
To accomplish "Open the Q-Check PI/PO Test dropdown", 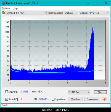I will tap(94, 13).
